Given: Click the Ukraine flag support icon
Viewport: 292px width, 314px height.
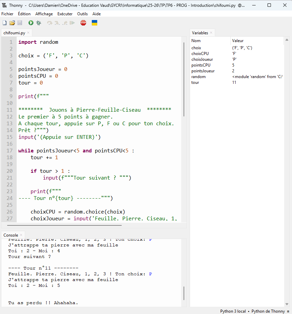Looking at the screenshot, I should tap(94, 22).
